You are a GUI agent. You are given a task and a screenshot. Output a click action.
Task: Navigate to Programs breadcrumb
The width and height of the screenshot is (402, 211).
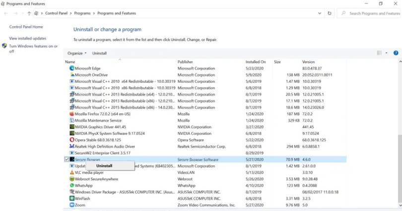point(82,13)
